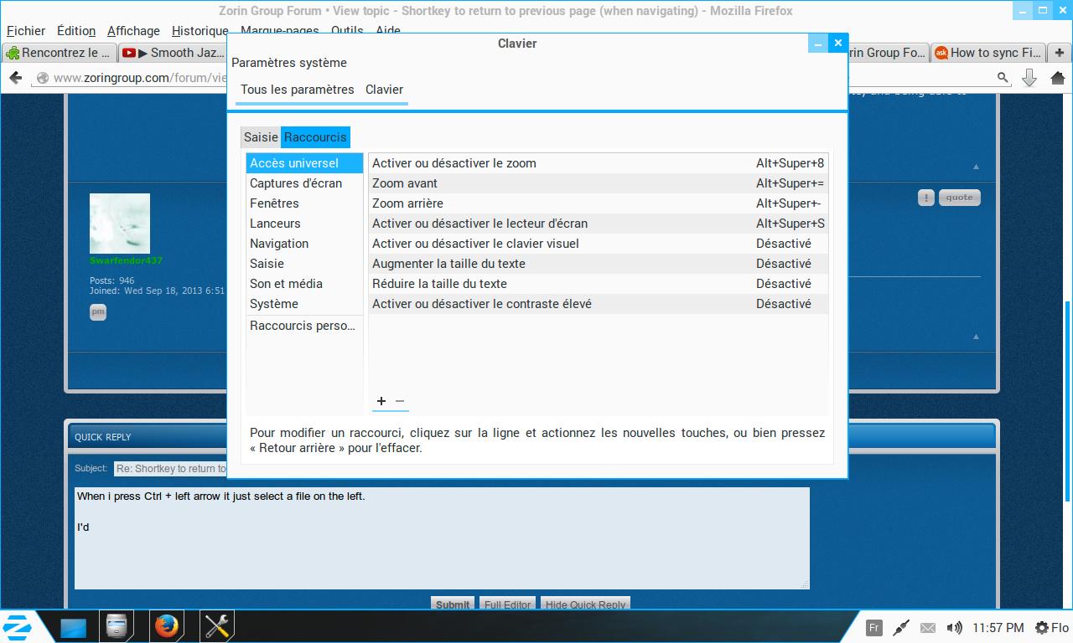The height and width of the screenshot is (643, 1073).
Task: Go to Firefox home page icon
Action: click(1056, 78)
